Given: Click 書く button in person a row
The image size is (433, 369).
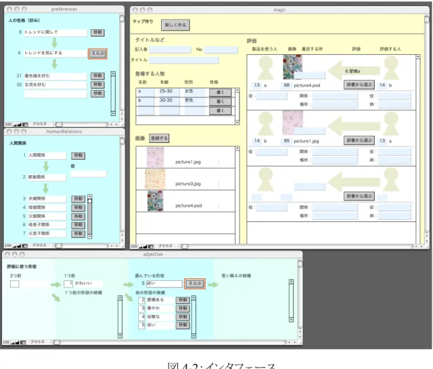Looking at the screenshot, I should (x=221, y=93).
